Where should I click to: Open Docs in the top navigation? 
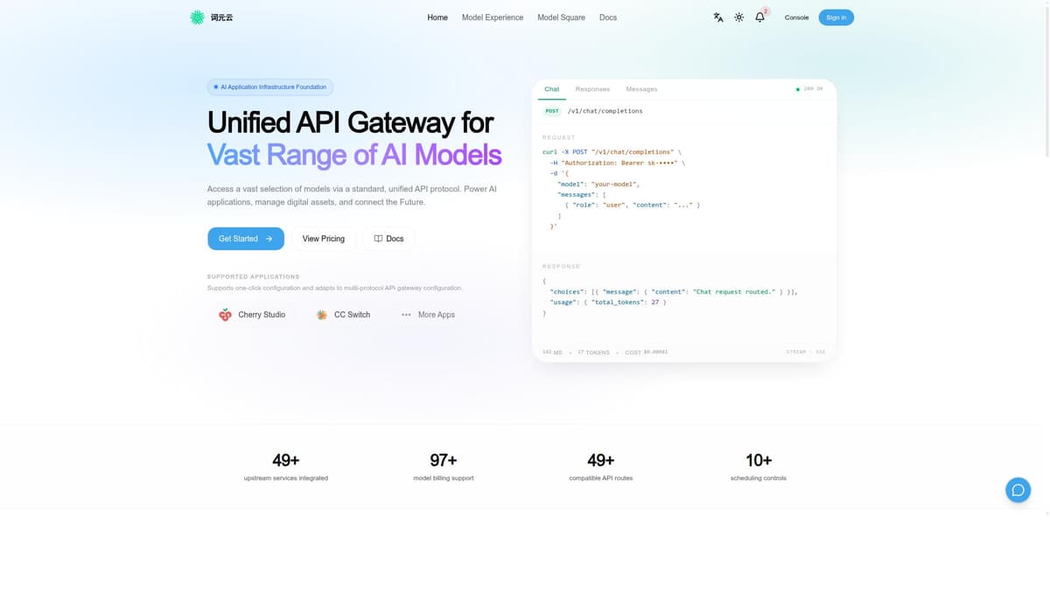coord(608,17)
